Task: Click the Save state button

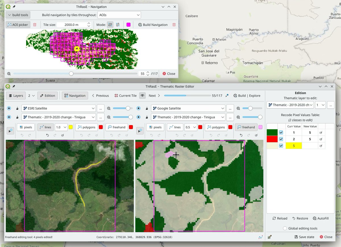Action: (x=304, y=237)
